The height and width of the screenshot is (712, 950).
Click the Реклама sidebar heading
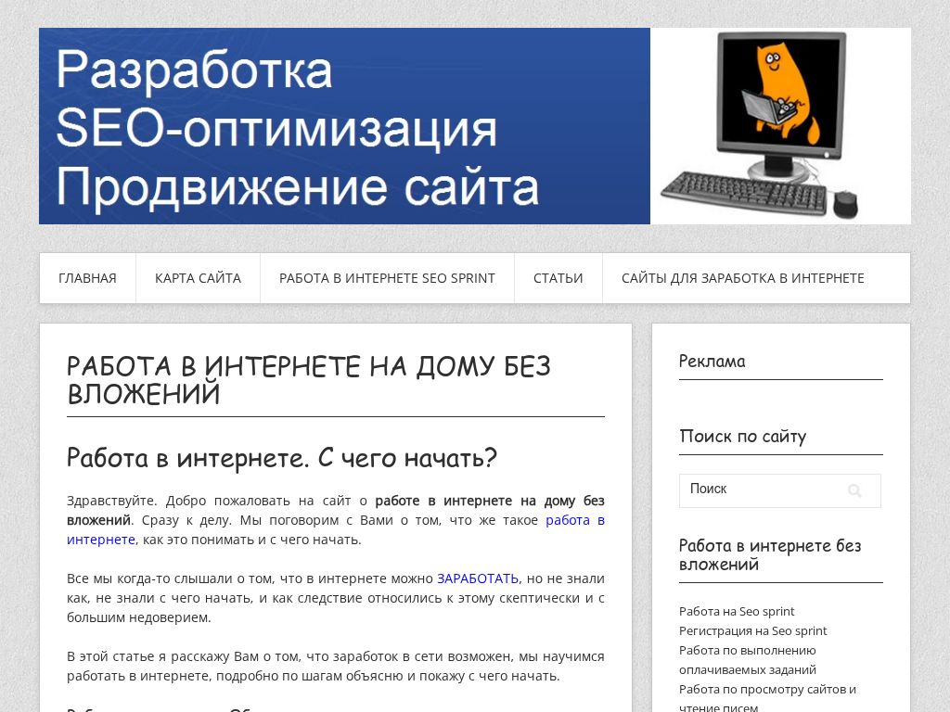tap(712, 362)
